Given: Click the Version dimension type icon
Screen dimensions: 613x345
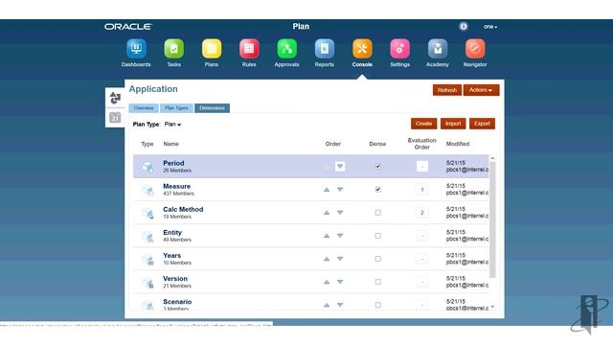Looking at the screenshot, I should pos(148,283).
